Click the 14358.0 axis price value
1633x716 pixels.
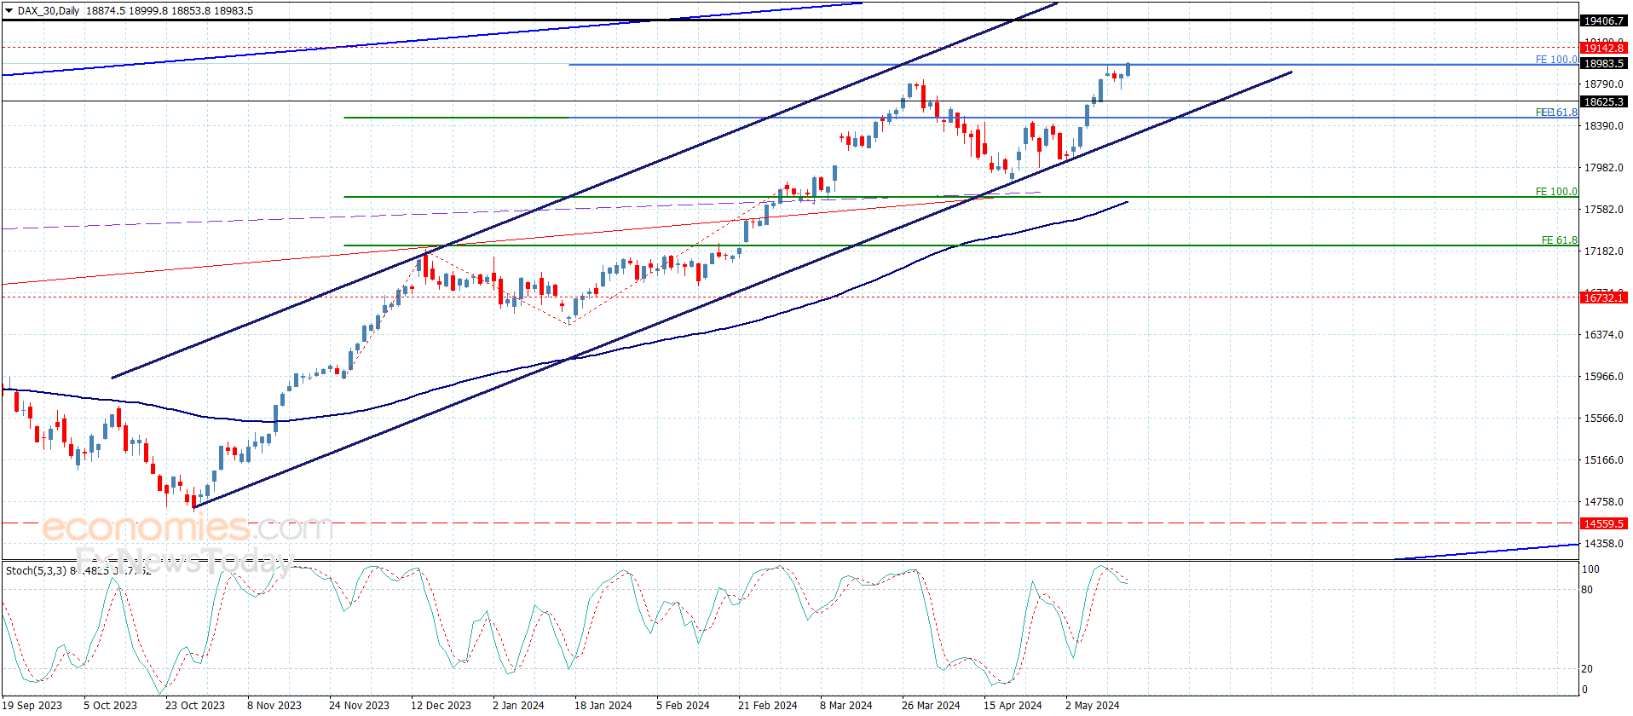[1603, 544]
